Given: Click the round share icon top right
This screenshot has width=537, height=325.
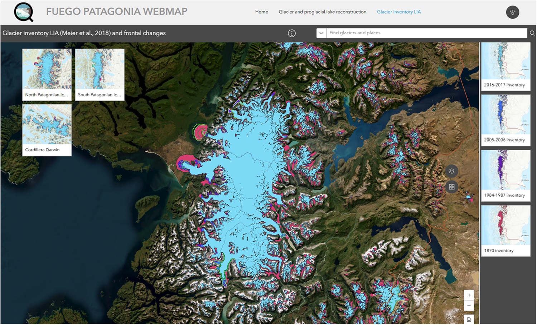Looking at the screenshot, I should pos(513,12).
